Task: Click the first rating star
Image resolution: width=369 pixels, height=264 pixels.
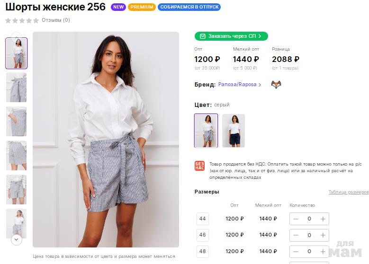Action: point(8,20)
